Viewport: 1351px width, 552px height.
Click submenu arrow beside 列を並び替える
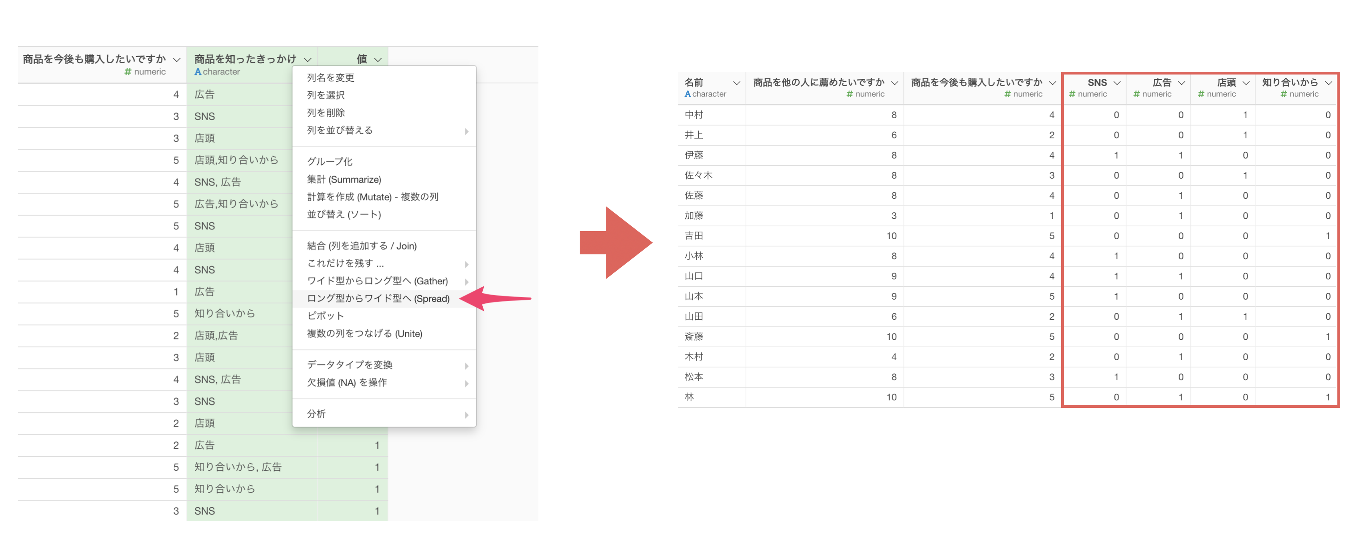466,131
